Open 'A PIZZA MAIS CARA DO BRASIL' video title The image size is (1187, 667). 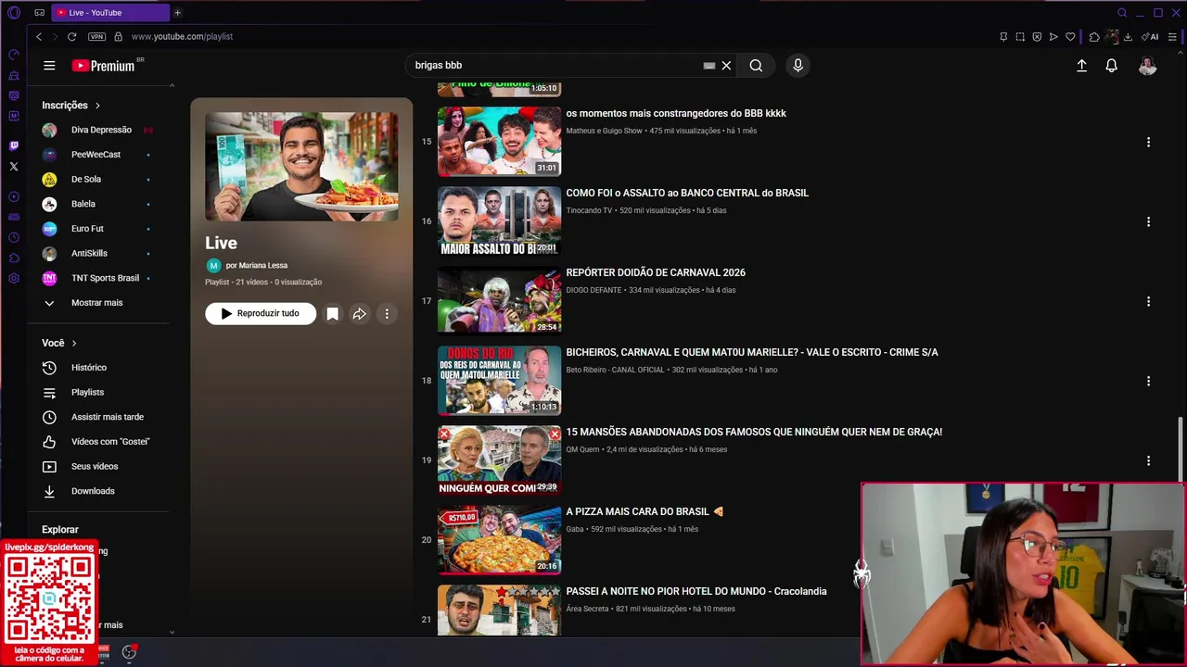coord(645,511)
